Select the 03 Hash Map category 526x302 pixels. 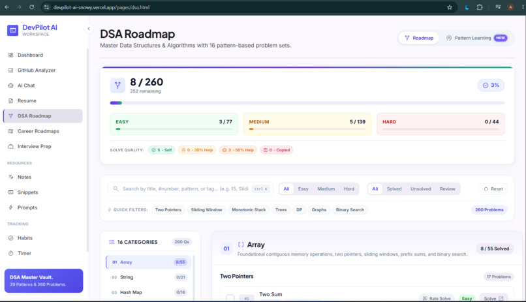click(x=149, y=292)
